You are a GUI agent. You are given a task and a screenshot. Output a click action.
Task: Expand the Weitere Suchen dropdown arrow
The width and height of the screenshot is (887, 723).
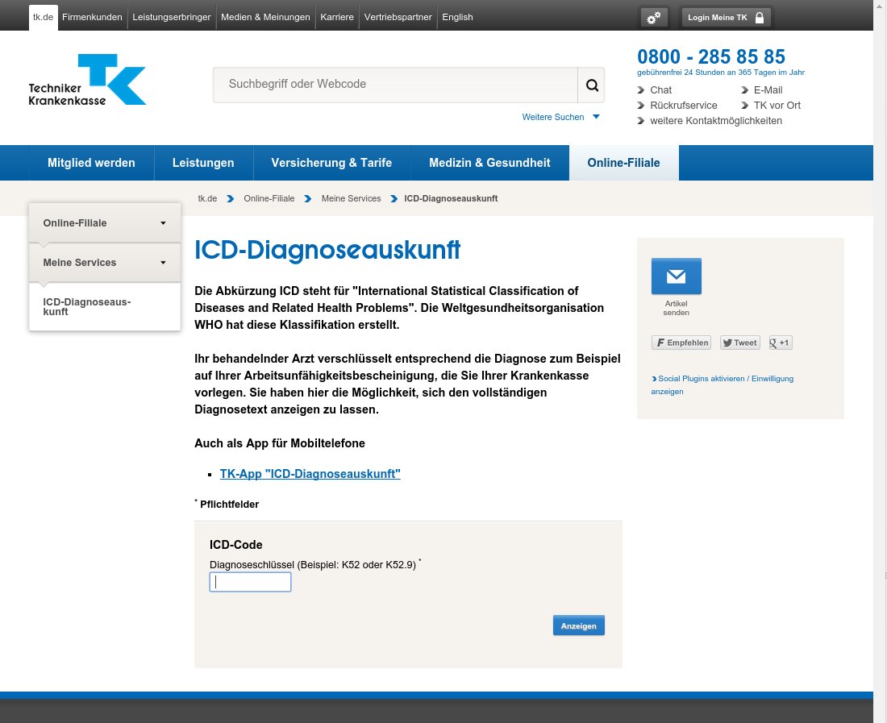tap(596, 117)
